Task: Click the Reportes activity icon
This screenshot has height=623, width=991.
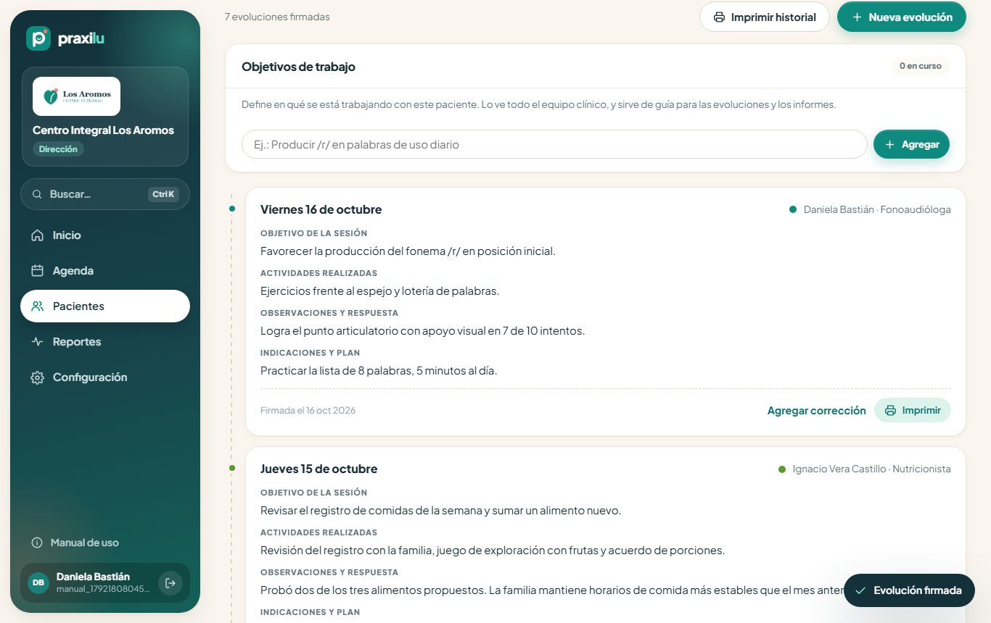Action: click(37, 342)
